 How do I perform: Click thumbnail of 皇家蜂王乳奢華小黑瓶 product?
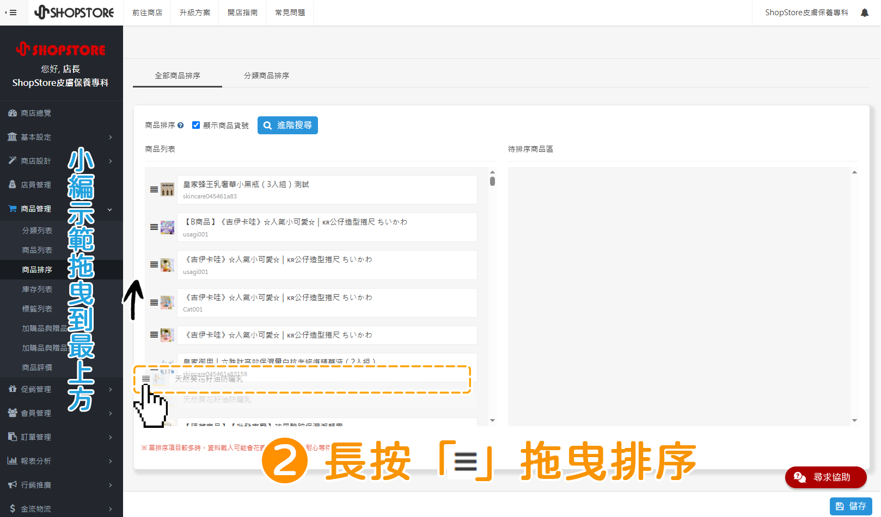pos(168,190)
